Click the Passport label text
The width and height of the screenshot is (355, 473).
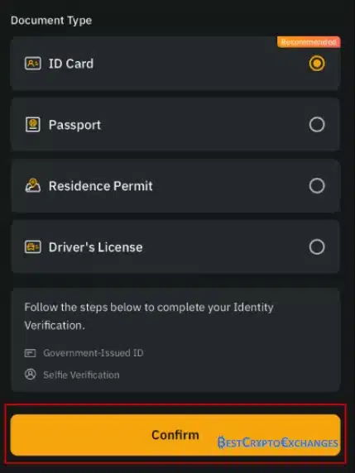point(74,125)
